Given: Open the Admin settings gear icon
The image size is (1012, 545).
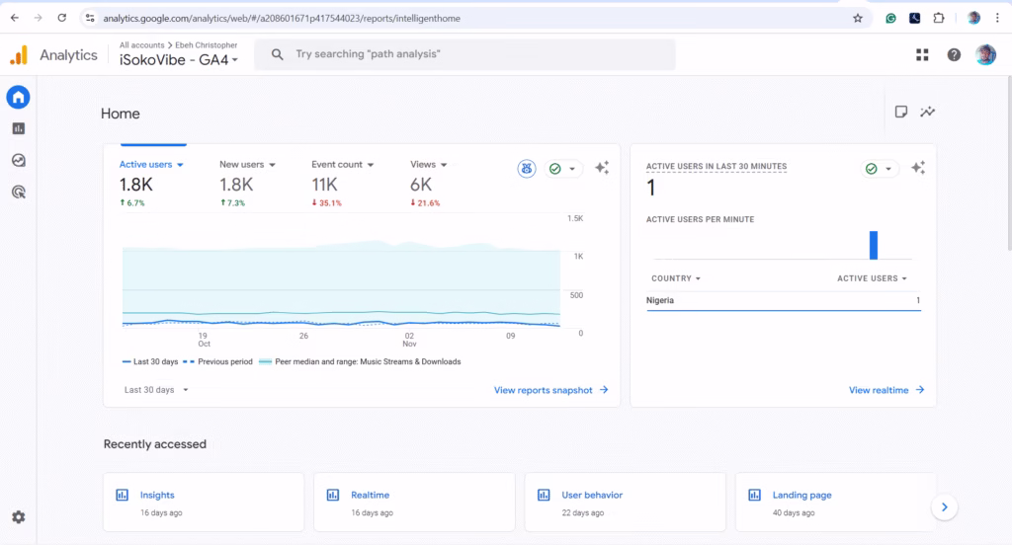Looking at the screenshot, I should (x=18, y=517).
